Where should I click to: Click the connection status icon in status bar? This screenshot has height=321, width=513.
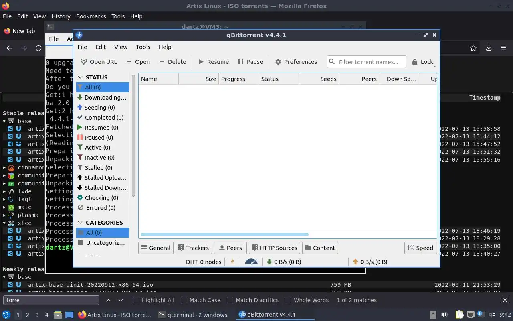point(232,262)
